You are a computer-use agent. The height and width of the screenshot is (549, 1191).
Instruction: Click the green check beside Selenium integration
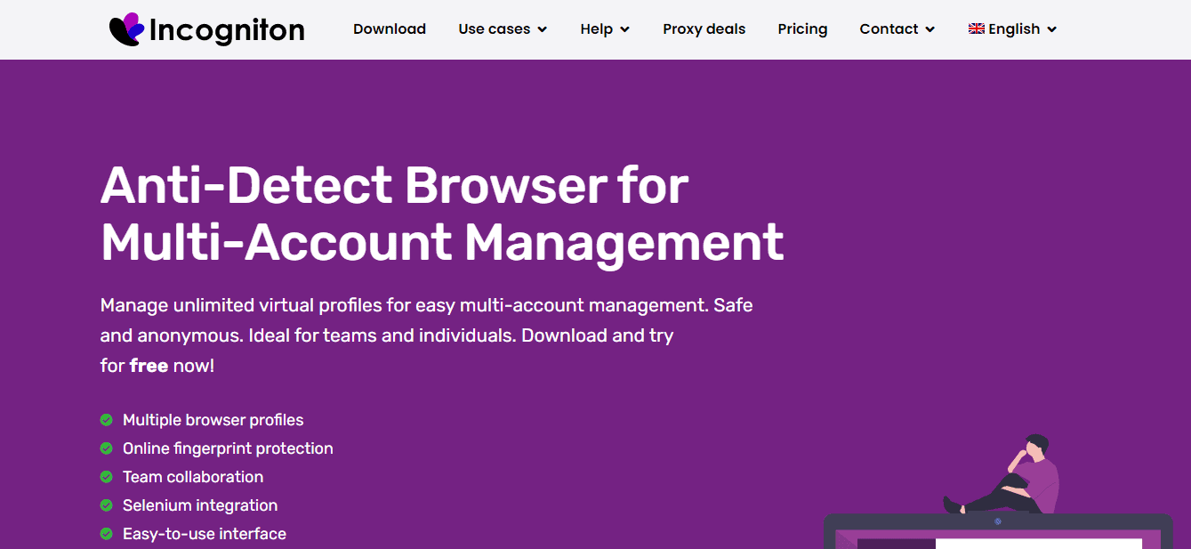pos(107,505)
